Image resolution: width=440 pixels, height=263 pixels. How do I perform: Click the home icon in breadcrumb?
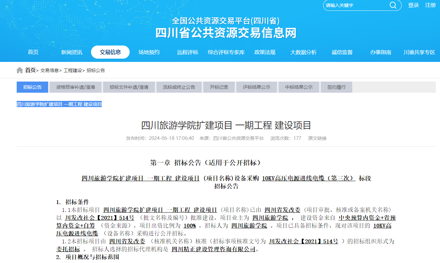click(20, 70)
